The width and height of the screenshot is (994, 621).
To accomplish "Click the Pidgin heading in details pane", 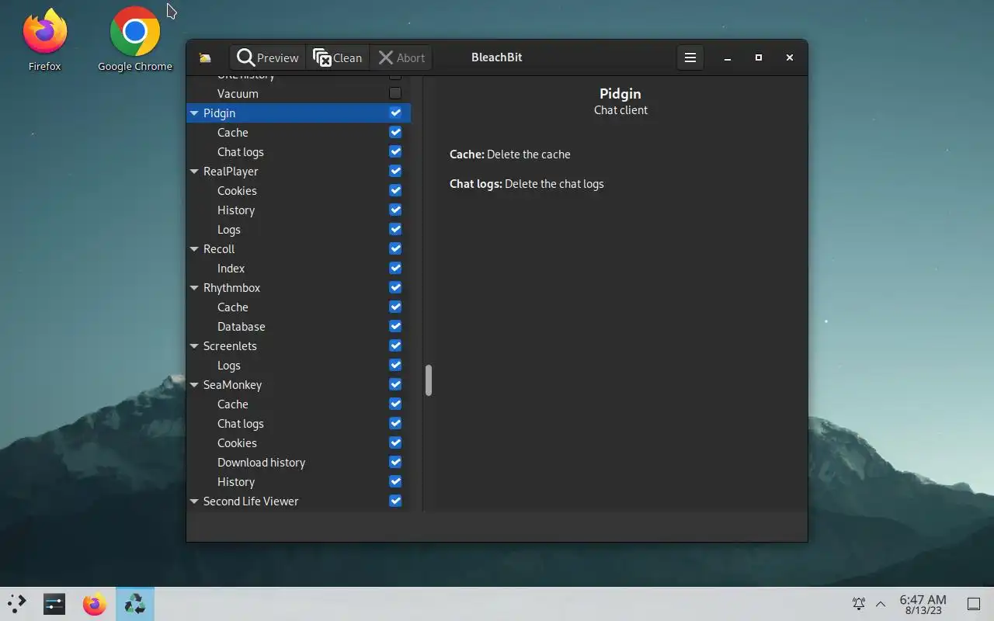I will [620, 94].
